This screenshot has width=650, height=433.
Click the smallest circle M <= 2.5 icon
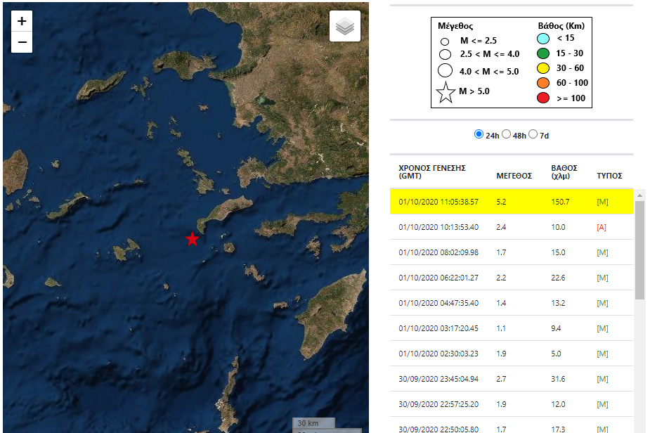[x=445, y=41]
